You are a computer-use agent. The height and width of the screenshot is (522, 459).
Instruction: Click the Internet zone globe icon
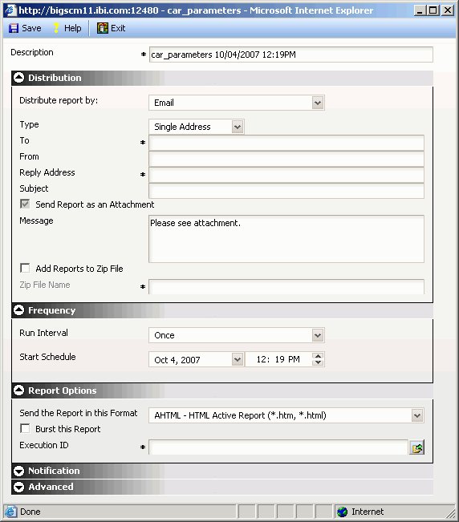pyautogui.click(x=342, y=512)
